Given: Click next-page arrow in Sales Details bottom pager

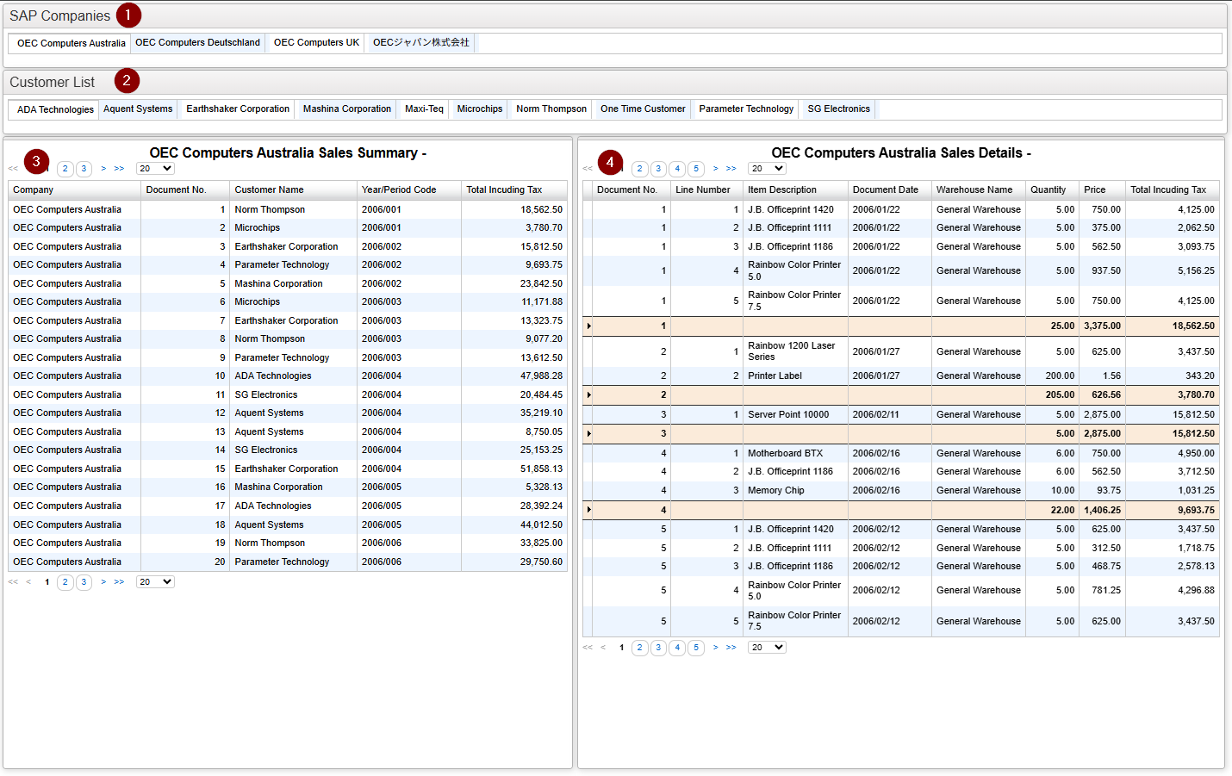Looking at the screenshot, I should pyautogui.click(x=715, y=648).
